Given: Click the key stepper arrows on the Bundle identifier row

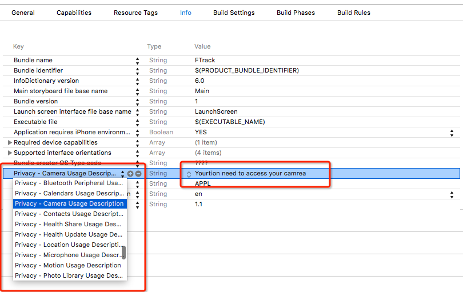Looking at the screenshot, I should point(137,71).
